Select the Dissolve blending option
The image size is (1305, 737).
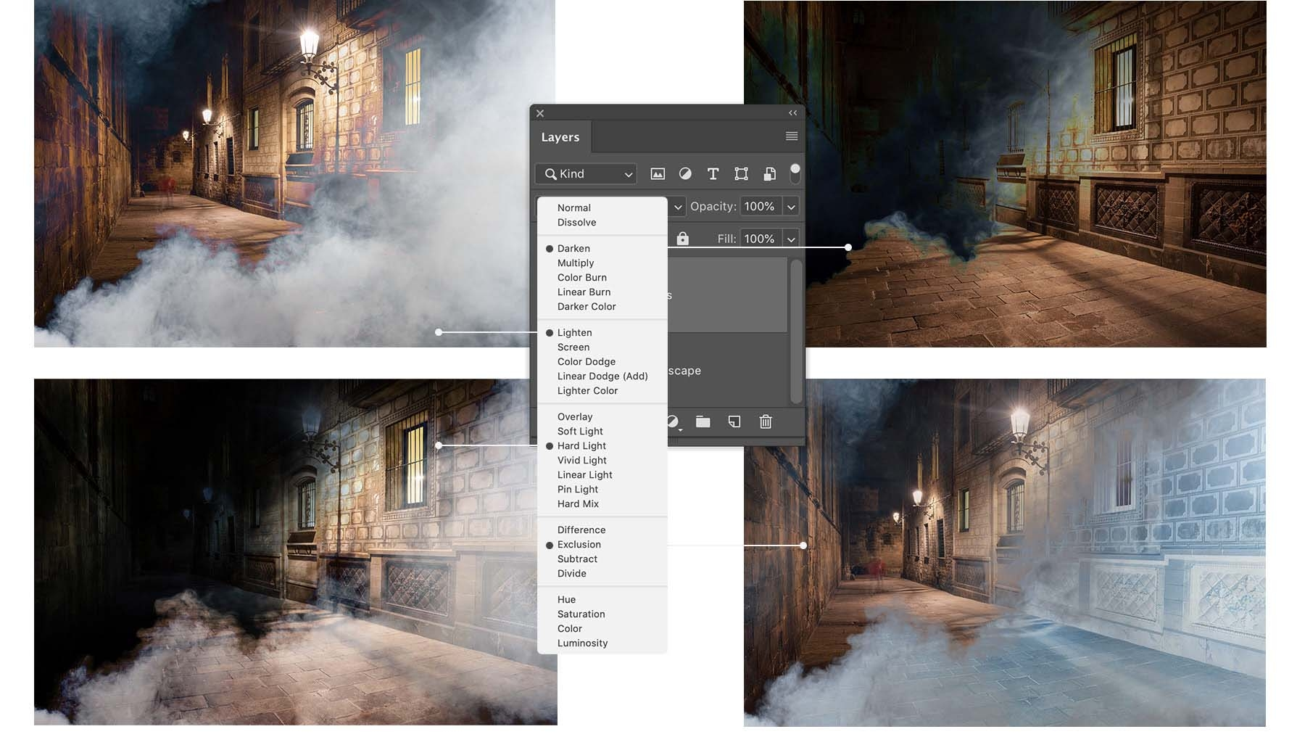(576, 223)
